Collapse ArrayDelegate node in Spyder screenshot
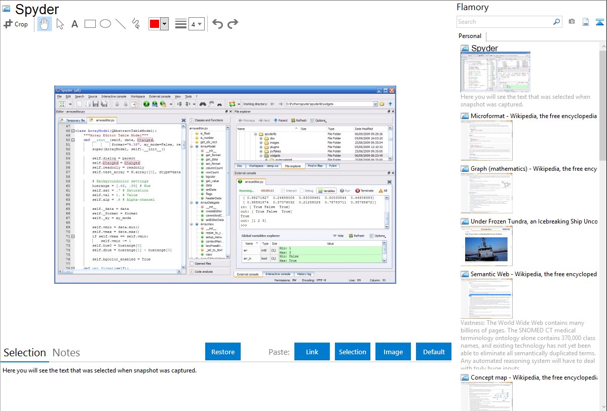This screenshot has width=607, height=411. 192,203
